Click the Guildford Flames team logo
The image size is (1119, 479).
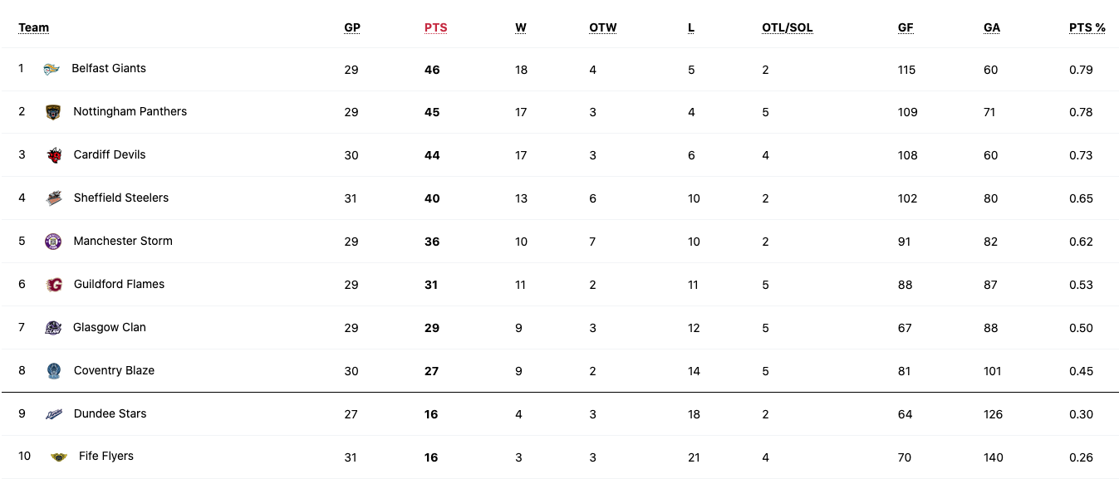tap(53, 285)
